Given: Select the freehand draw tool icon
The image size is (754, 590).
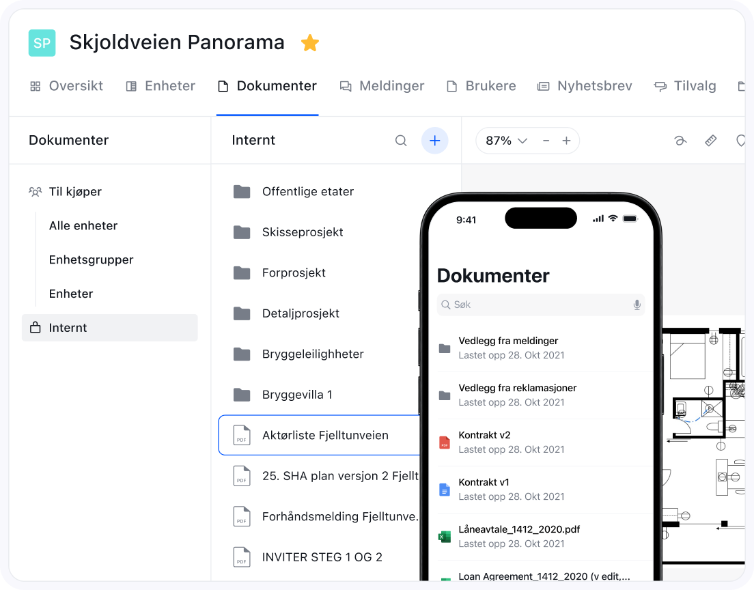Looking at the screenshot, I should coord(680,141).
